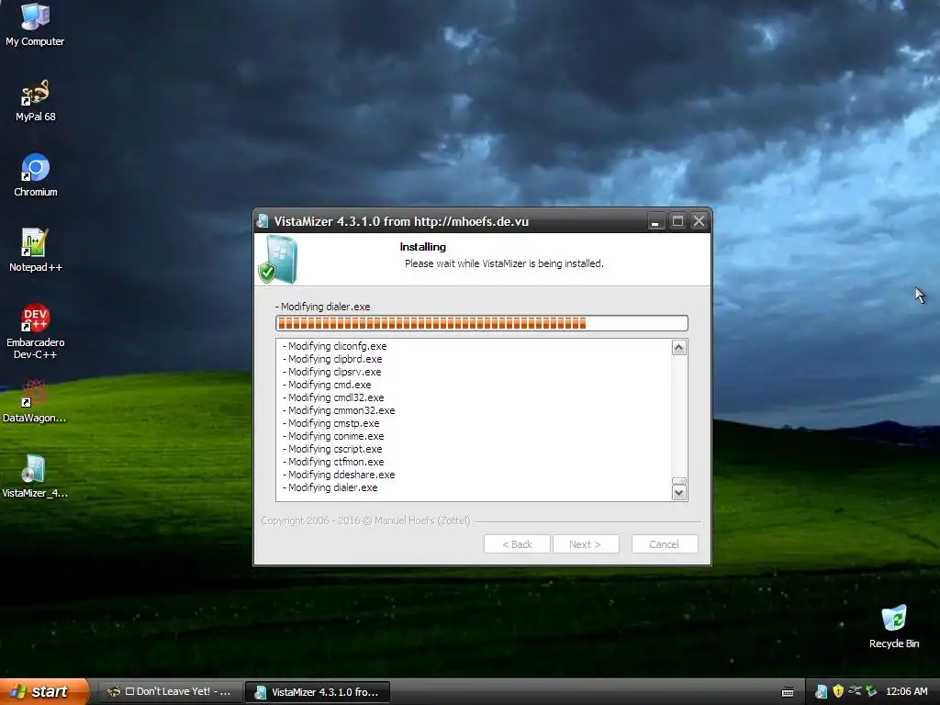
Task: Select log line 'Modifying cmmon32.exe'
Action: tap(339, 410)
